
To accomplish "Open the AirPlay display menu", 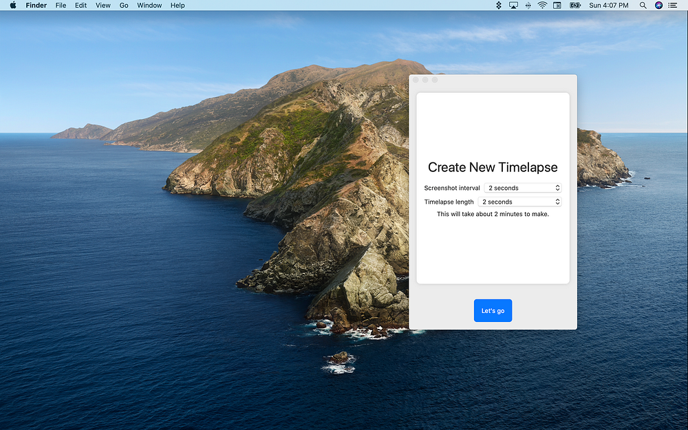I will (x=513, y=6).
